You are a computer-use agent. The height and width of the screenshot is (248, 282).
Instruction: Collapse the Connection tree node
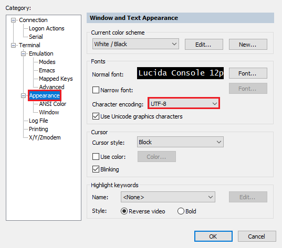[13, 20]
